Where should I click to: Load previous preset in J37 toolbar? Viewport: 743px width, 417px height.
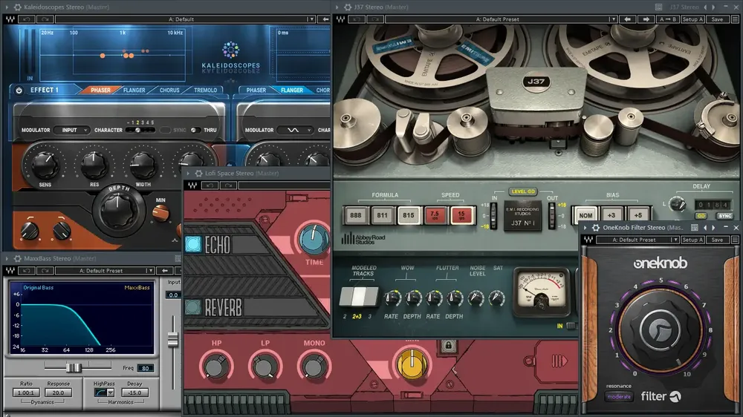(627, 19)
